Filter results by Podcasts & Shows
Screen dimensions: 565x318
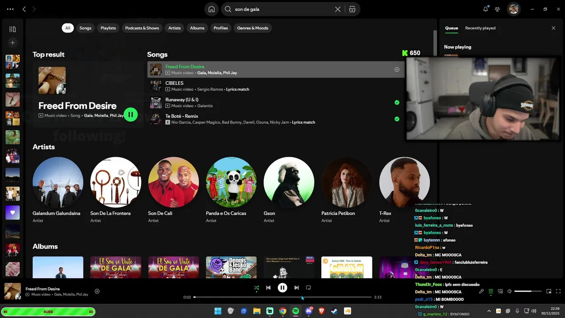click(x=142, y=28)
